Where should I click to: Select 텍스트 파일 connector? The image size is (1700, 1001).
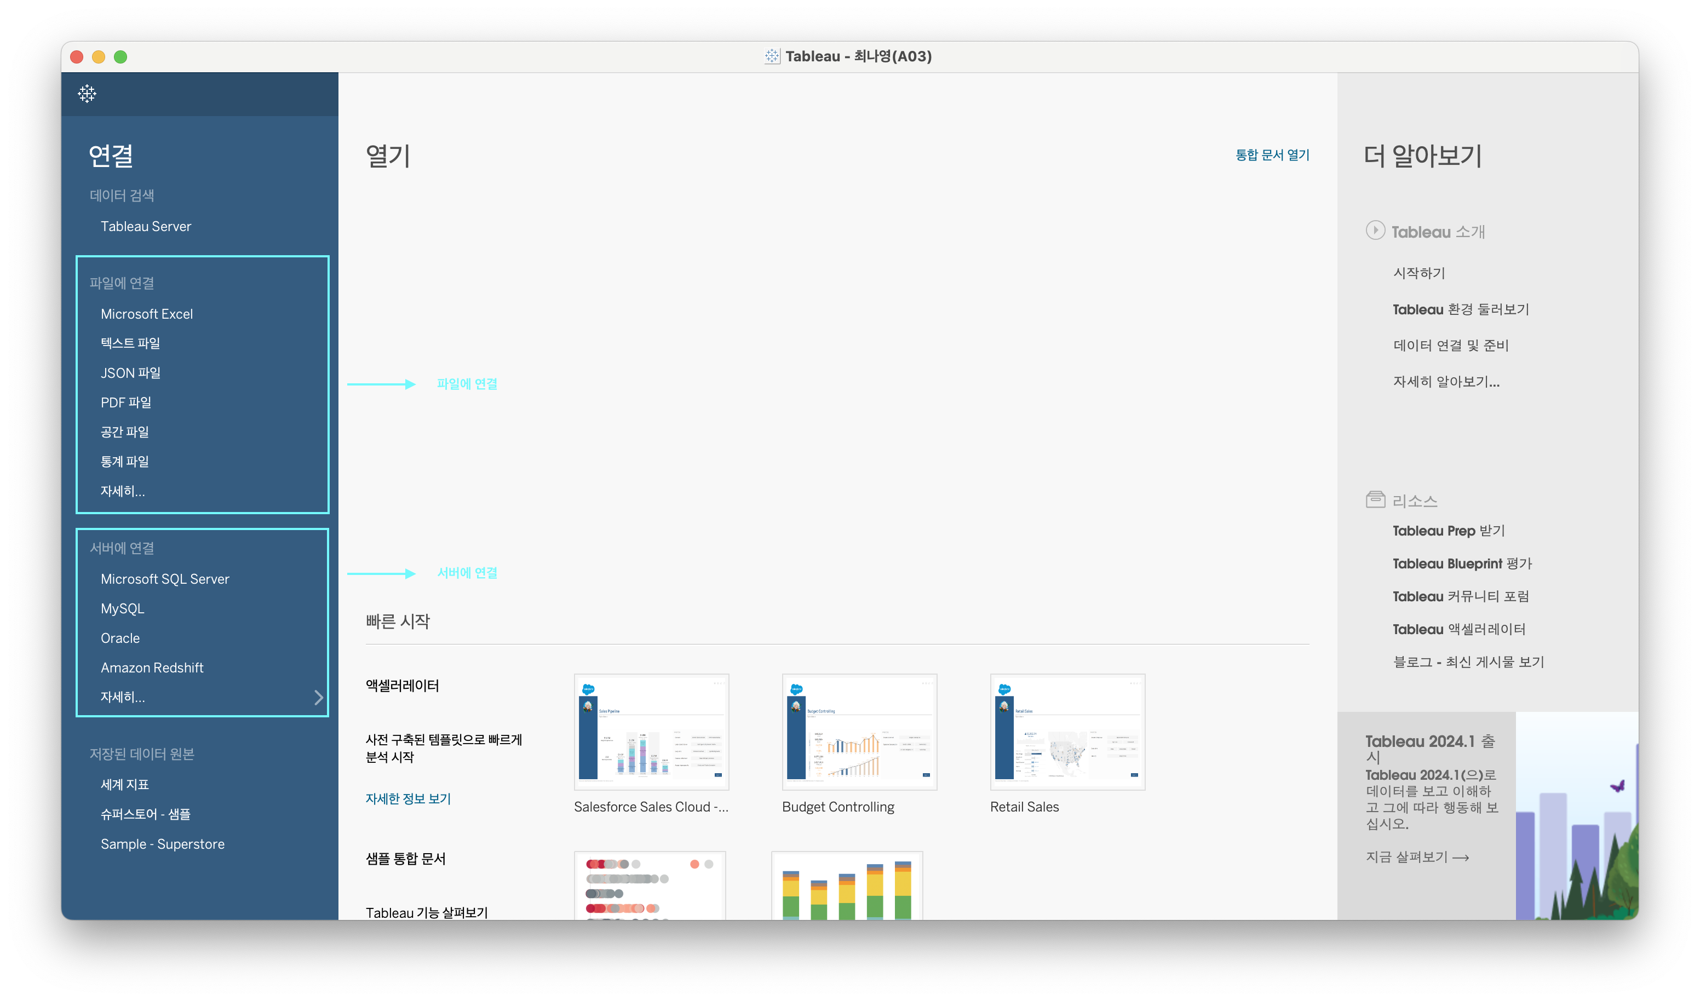pyautogui.click(x=130, y=343)
